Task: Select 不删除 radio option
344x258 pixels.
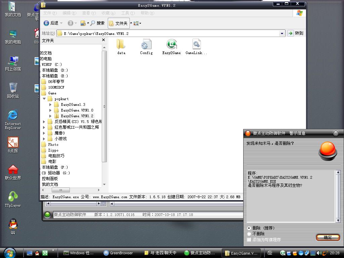Action: (x=249, y=234)
